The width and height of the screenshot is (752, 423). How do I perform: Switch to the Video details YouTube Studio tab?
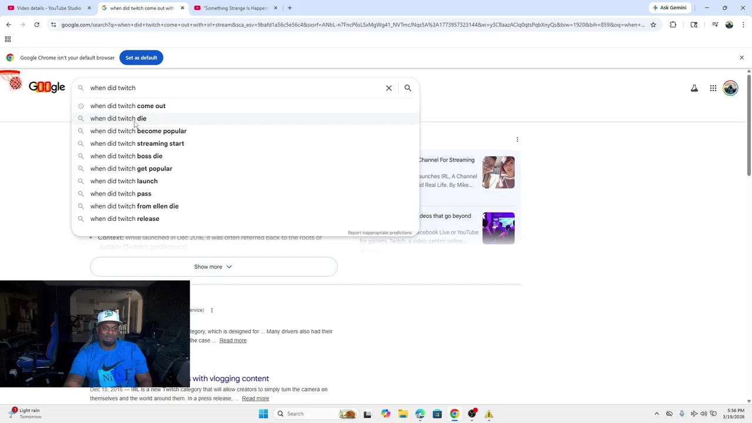pyautogui.click(x=49, y=8)
